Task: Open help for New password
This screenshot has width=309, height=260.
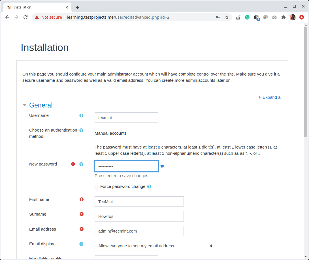Action: pos(81,164)
